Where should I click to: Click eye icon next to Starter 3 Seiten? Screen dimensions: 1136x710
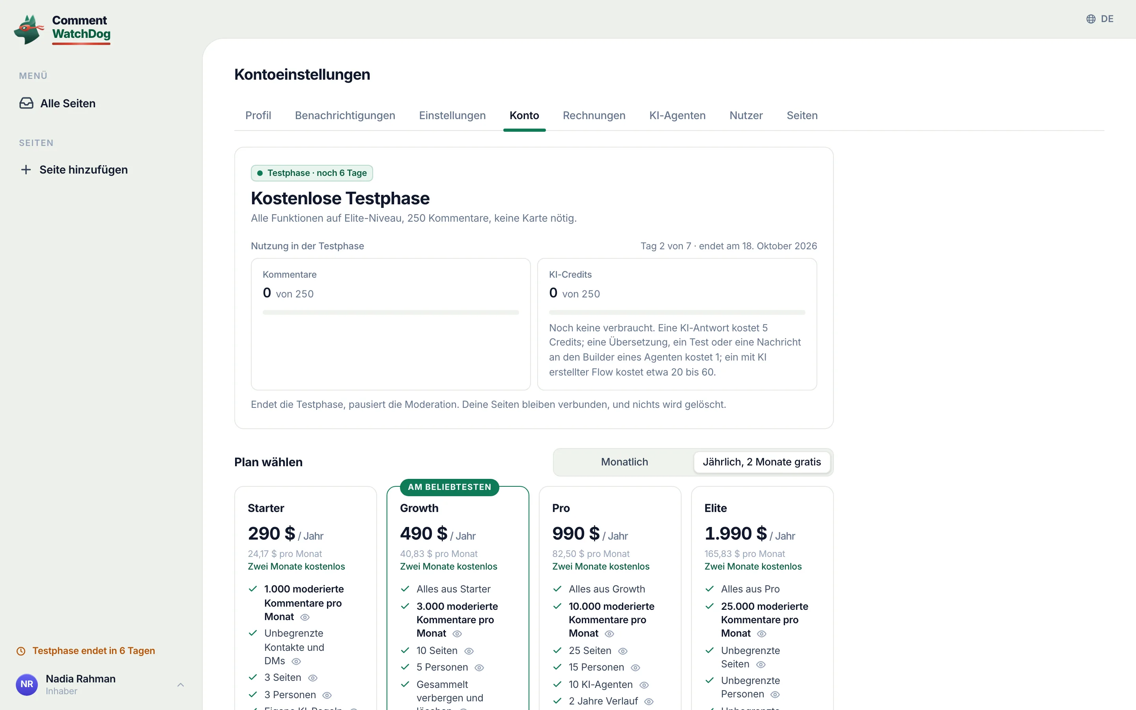click(x=313, y=678)
